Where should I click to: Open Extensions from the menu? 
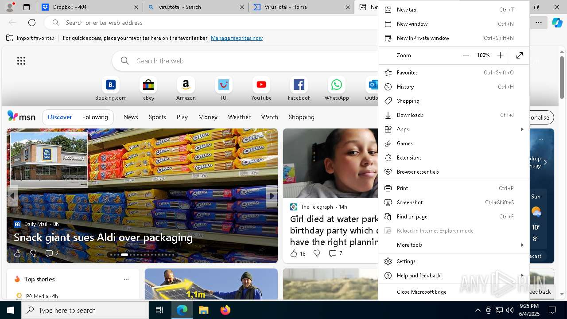(454, 158)
